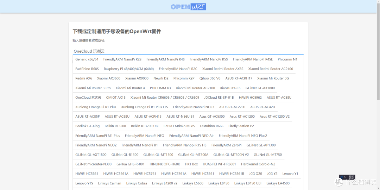380x190 pixels.
Task: Select HiWiFi HC5962
Action: pyautogui.click(x=250, y=98)
